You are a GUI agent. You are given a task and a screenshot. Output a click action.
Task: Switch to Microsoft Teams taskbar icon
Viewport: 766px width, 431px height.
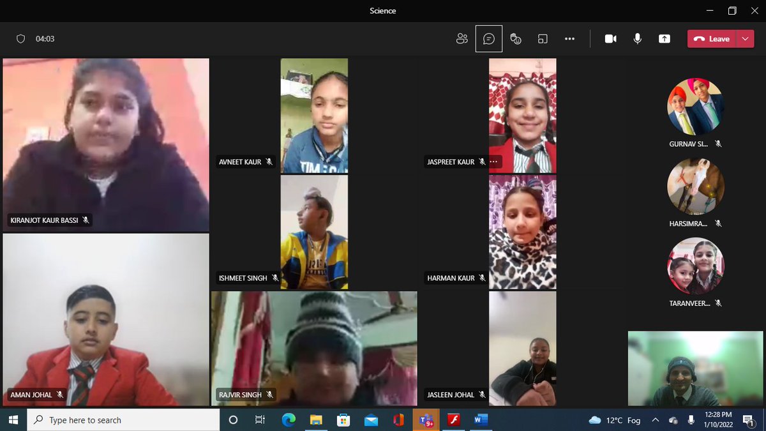coord(426,420)
